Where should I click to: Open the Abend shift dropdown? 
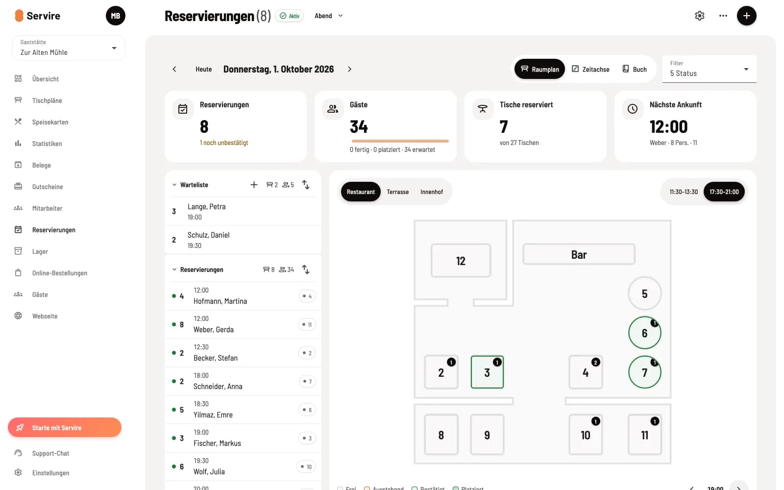coord(329,16)
